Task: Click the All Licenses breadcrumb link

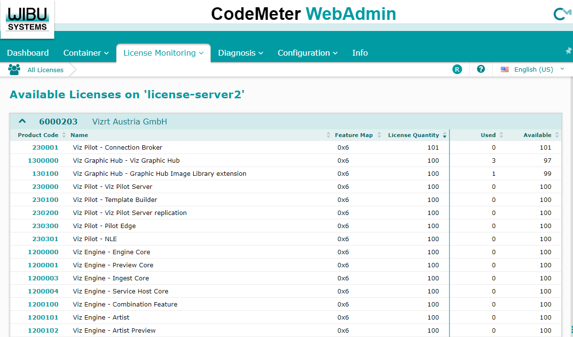Action: point(45,70)
